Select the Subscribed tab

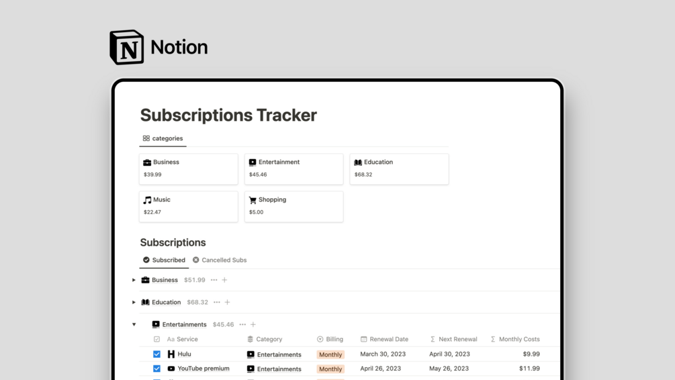pyautogui.click(x=164, y=260)
